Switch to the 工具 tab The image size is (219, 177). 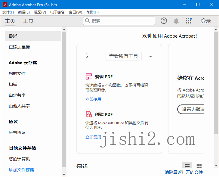28,21
